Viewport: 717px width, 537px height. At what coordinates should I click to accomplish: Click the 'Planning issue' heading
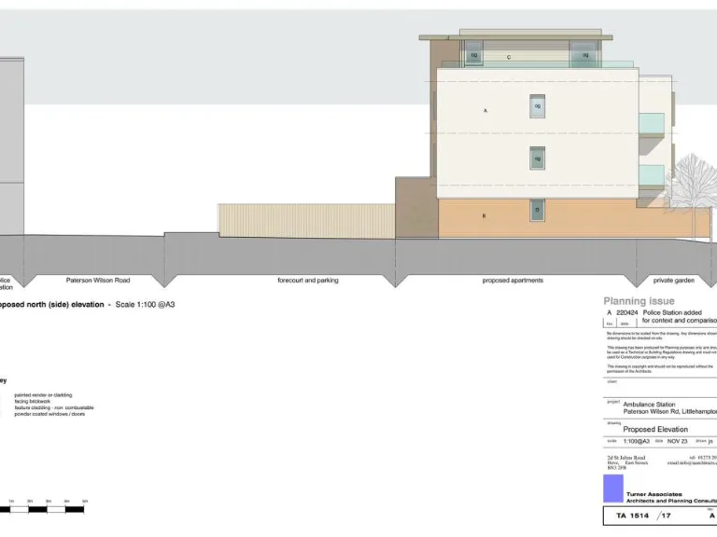click(639, 301)
